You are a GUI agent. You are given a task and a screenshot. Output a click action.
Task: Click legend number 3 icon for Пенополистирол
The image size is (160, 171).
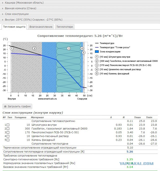tap(97, 65)
